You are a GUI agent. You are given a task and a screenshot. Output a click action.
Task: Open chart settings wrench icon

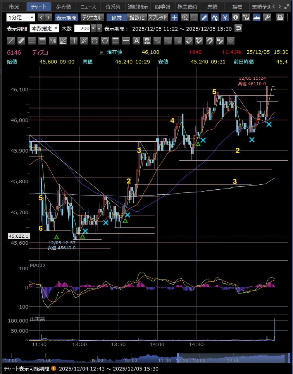tap(267, 17)
